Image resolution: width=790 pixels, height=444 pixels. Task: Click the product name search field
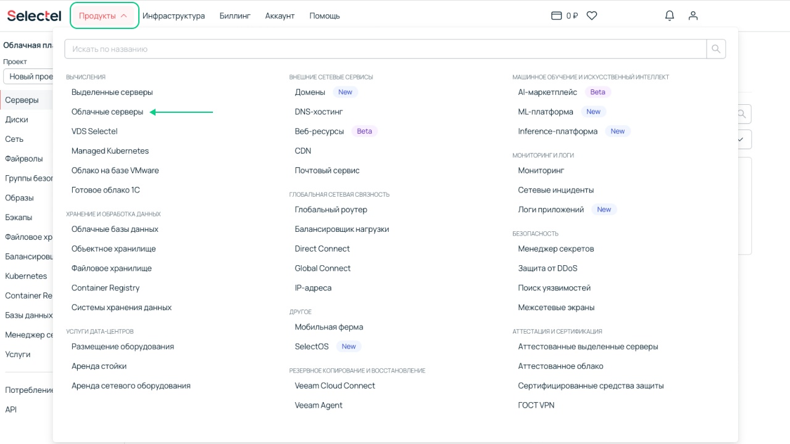(x=385, y=49)
